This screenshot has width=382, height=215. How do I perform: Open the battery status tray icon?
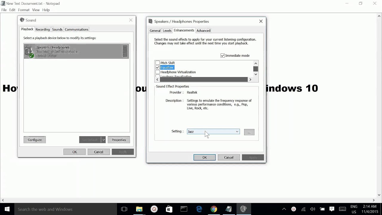tap(322, 209)
